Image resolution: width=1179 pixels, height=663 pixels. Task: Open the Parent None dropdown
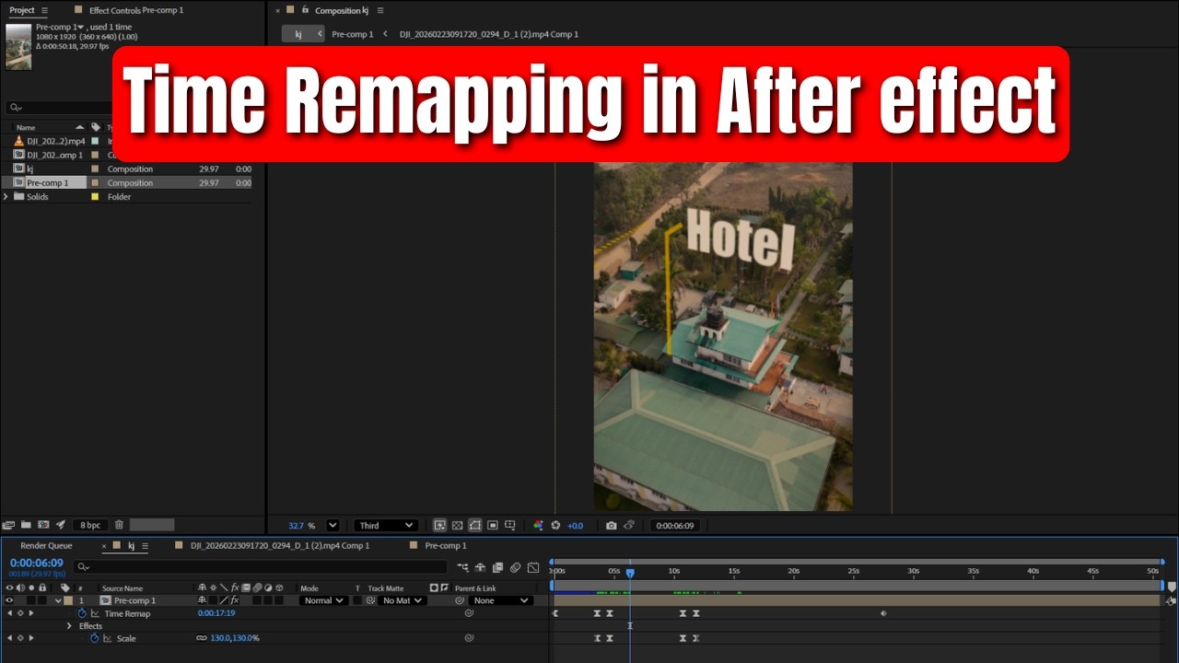click(500, 600)
